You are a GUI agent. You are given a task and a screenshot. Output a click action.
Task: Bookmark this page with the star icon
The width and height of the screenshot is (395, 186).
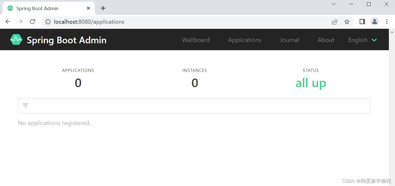[x=347, y=22]
